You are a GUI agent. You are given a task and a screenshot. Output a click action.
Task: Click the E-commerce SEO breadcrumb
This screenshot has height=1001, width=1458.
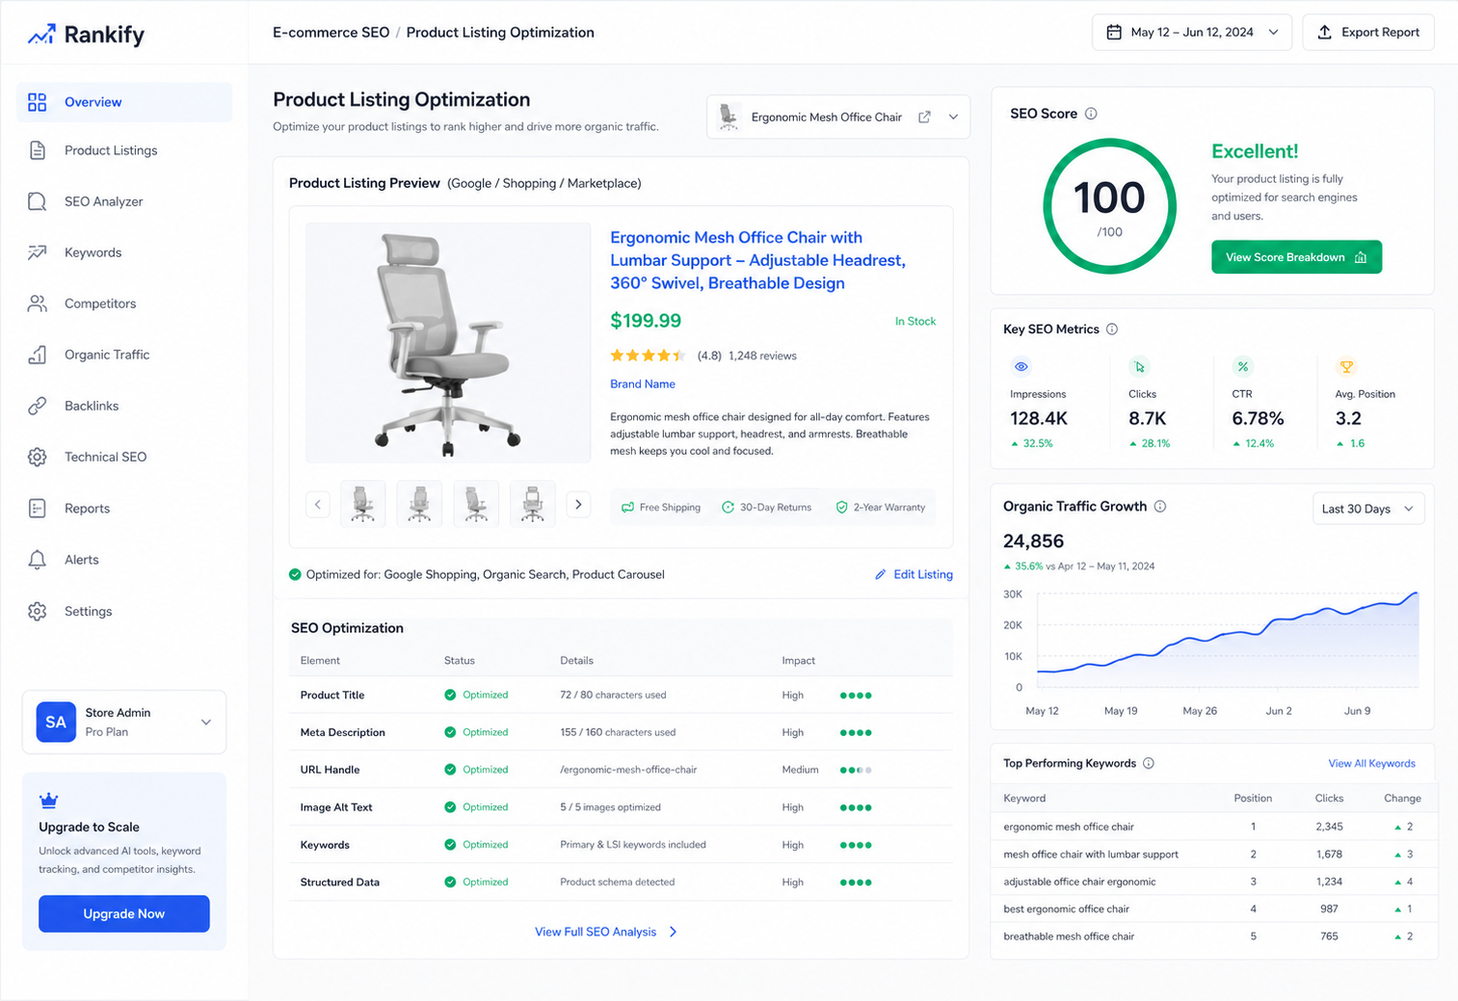click(x=331, y=32)
